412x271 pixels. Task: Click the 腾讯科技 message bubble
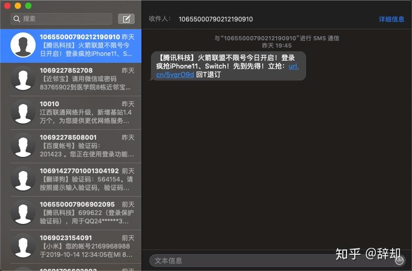pos(229,66)
